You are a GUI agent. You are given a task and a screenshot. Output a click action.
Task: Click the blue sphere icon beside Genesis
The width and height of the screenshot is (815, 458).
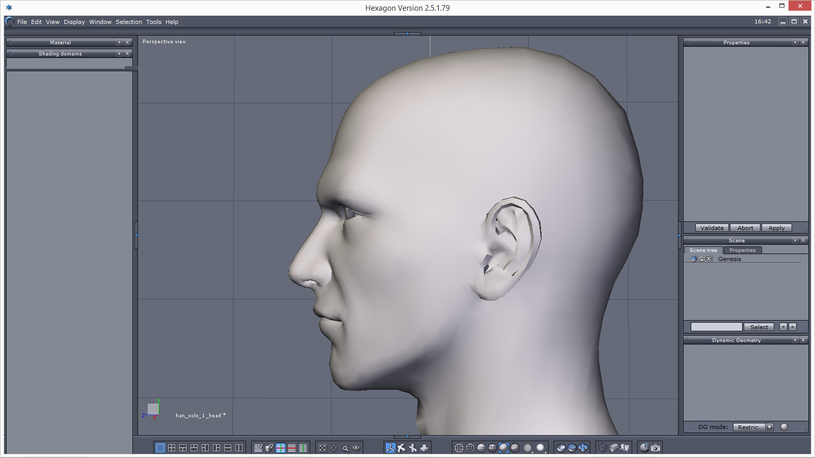694,259
